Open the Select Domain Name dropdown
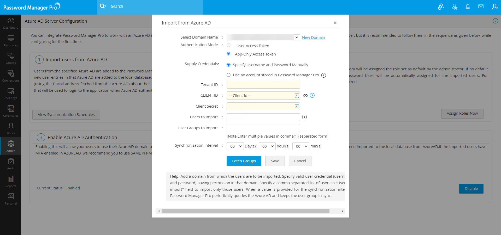The height and width of the screenshot is (235, 501). click(263, 37)
